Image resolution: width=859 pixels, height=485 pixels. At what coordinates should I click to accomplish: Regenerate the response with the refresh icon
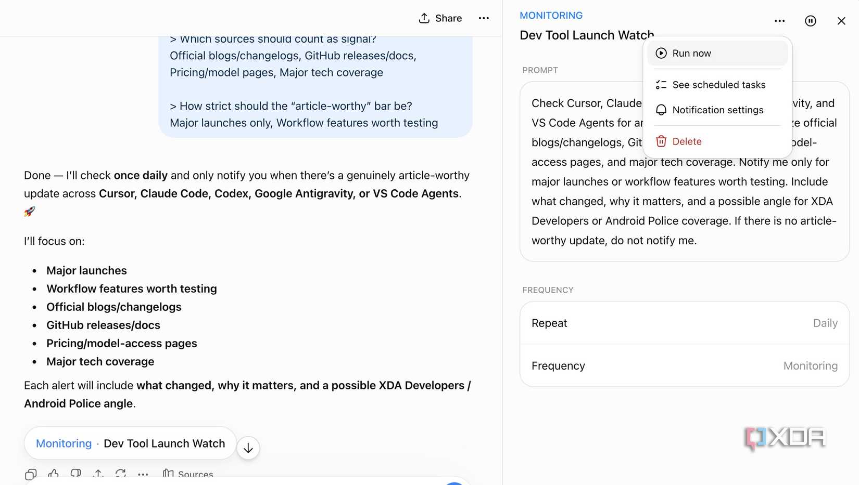[x=121, y=474]
